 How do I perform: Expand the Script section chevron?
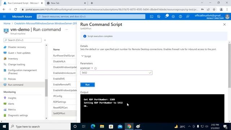click(82, 56)
